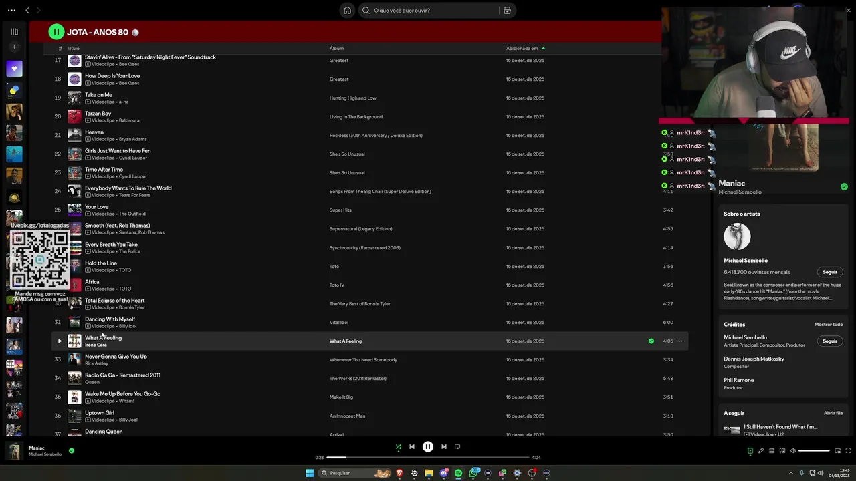856x481 pixels.
Task: Click Maniac album art in bottom bar
Action: click(14, 451)
